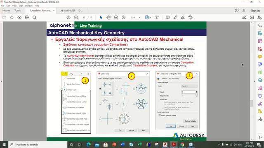Open the Help menu
The width and height of the screenshot is (264, 148).
point(37,6)
